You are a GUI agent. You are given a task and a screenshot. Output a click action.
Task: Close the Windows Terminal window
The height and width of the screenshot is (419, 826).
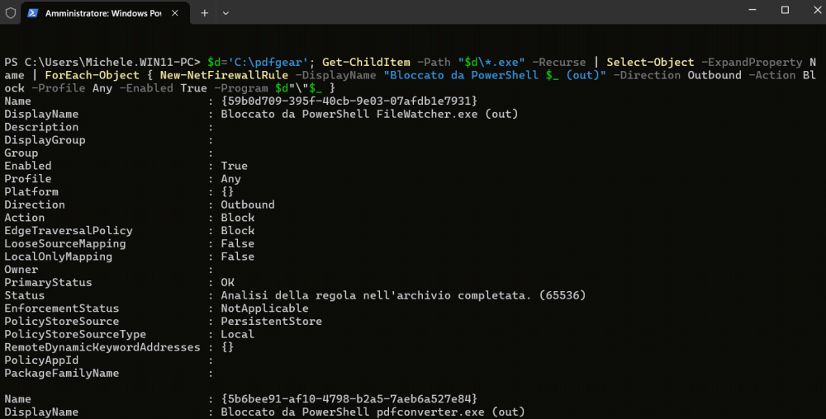coord(818,10)
